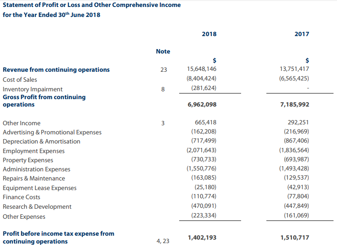Select 2017 employment expenses (1,836,564)
Image resolution: width=337 pixels, height=247 pixels.
click(294, 150)
